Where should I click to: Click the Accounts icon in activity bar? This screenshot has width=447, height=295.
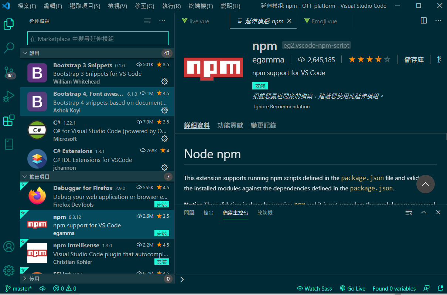(9, 247)
